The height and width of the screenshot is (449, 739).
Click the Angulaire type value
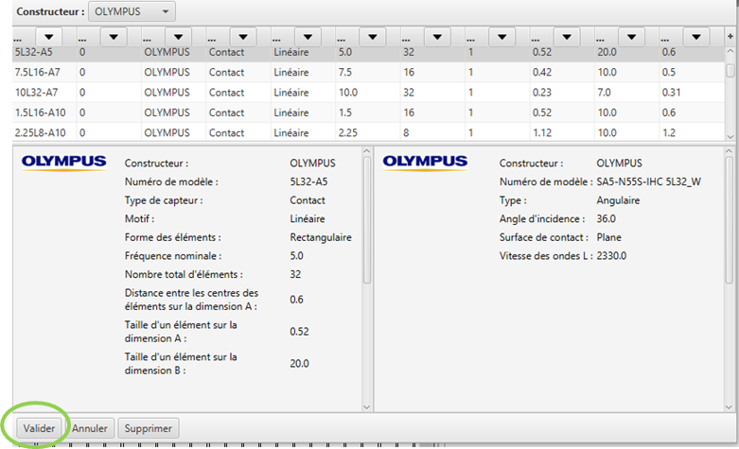(x=618, y=200)
